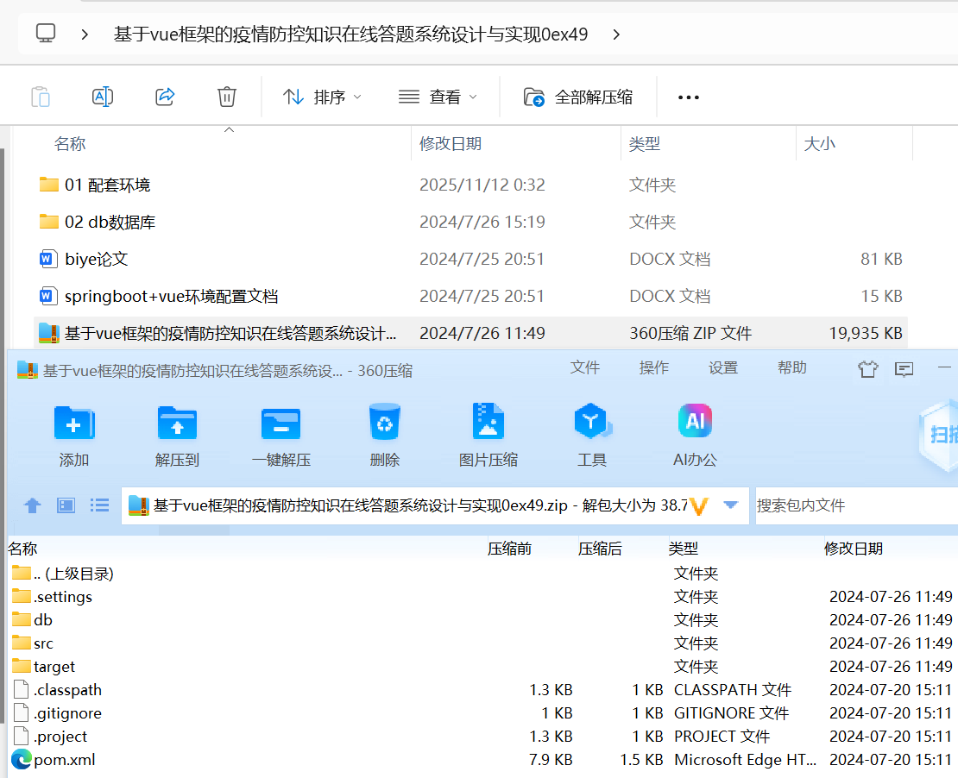Click the up-level arrow in 360压缩

[x=32, y=505]
